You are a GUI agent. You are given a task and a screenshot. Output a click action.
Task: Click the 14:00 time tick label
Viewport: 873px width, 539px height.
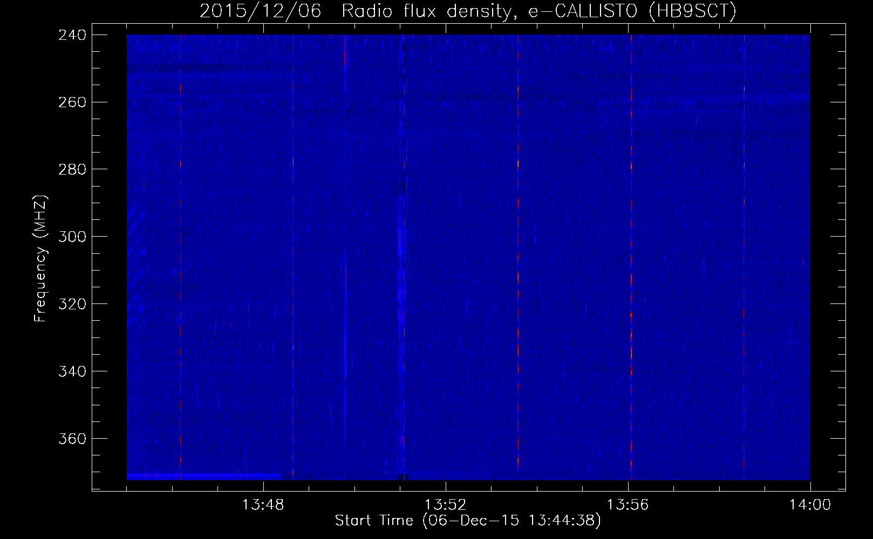(x=810, y=505)
